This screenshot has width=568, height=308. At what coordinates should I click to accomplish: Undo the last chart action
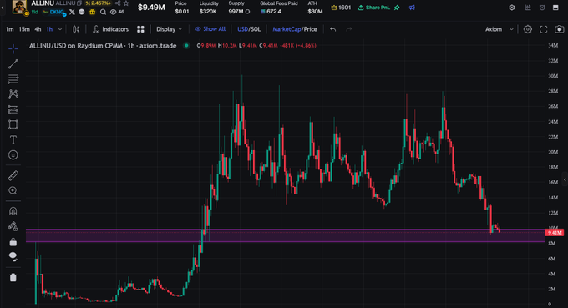pyautogui.click(x=333, y=29)
